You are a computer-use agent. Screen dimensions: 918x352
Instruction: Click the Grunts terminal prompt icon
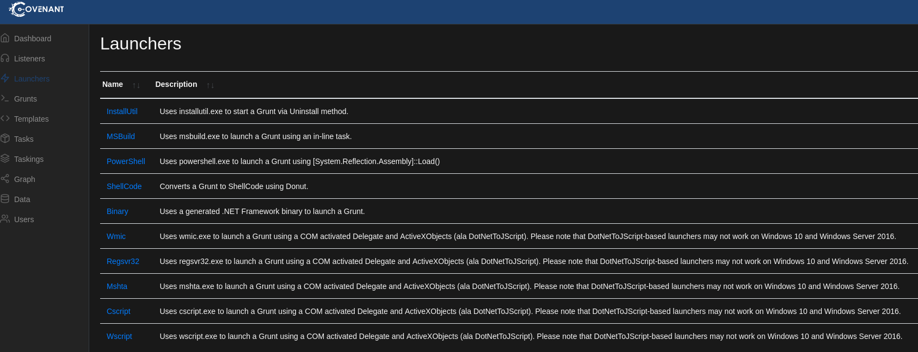pyautogui.click(x=5, y=98)
